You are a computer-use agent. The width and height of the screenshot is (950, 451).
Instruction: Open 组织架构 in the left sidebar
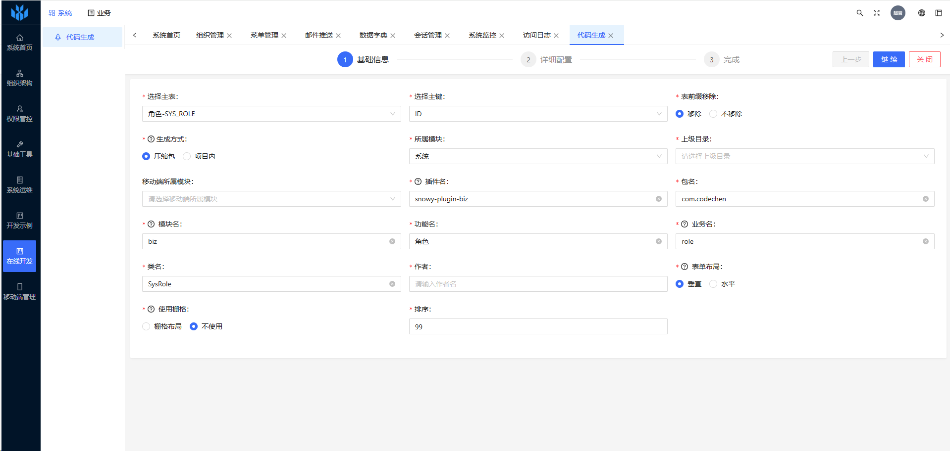pos(20,78)
